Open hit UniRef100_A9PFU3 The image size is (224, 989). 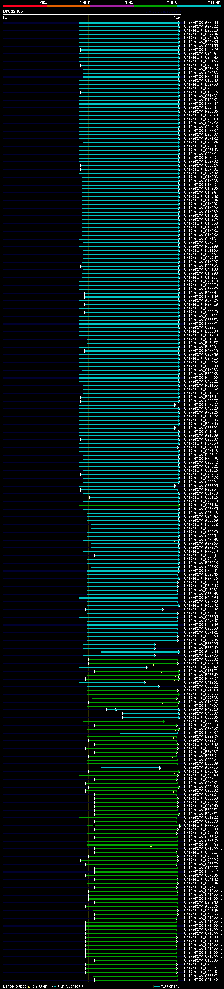(x=201, y=23)
